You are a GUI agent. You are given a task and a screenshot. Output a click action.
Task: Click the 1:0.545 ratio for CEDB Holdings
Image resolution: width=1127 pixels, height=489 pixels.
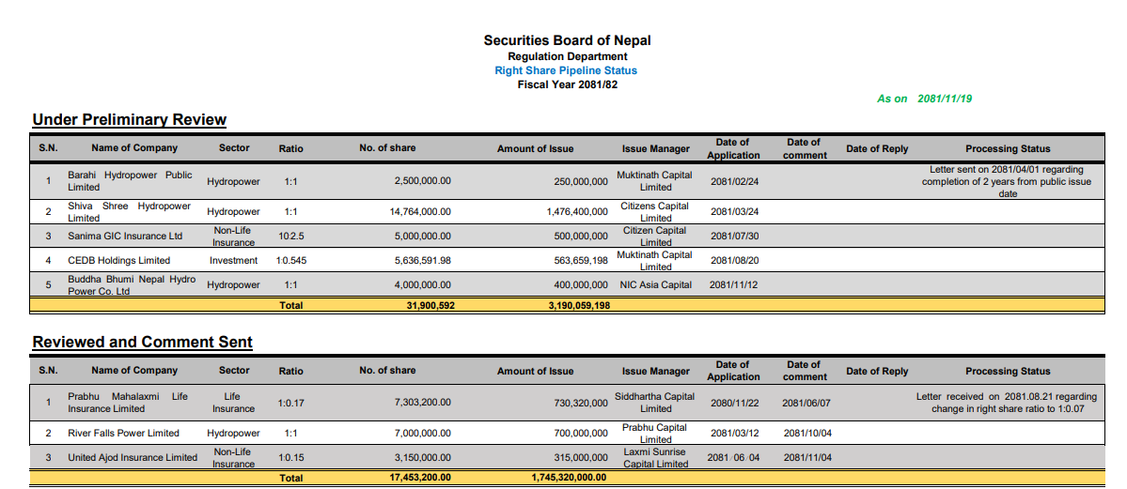point(291,261)
